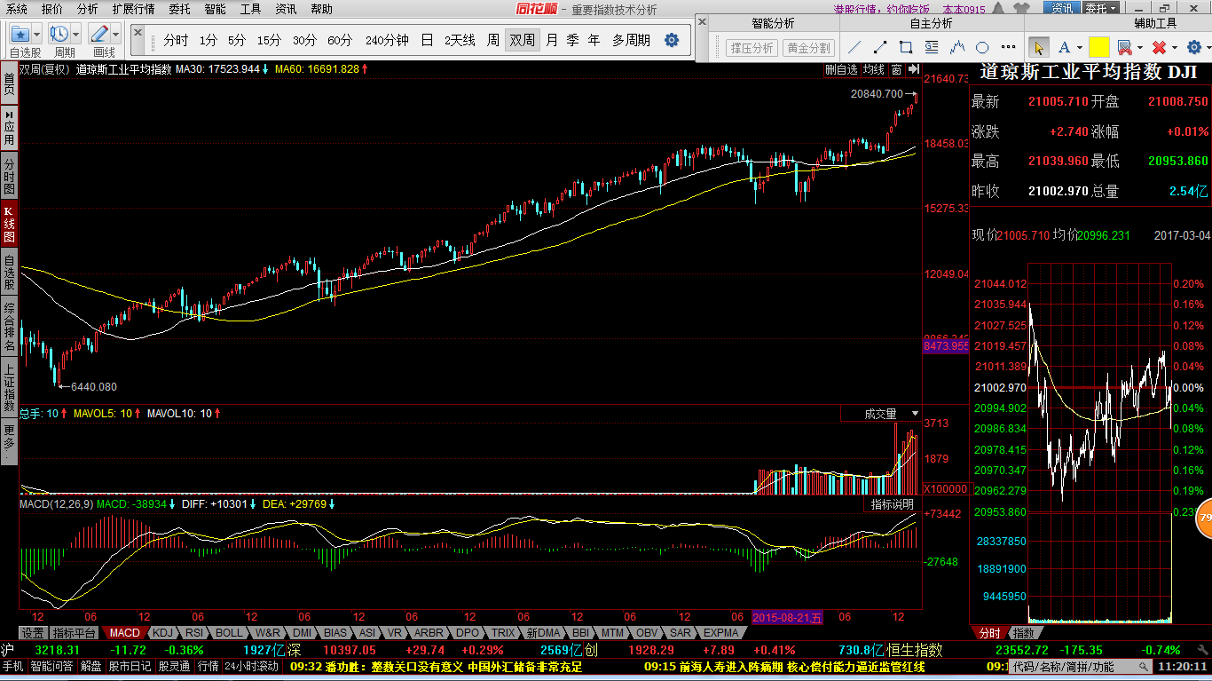Expand the 自选股 dropdown arrow
The image size is (1212, 681).
[38, 35]
